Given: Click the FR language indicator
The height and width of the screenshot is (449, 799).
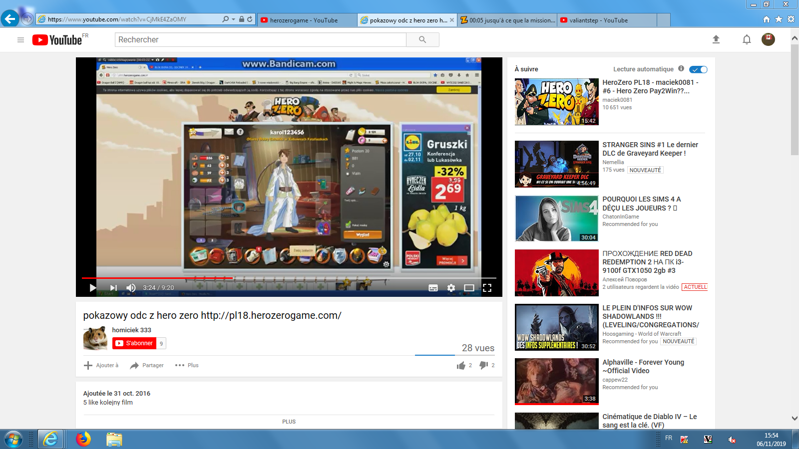Looking at the screenshot, I should 669,438.
